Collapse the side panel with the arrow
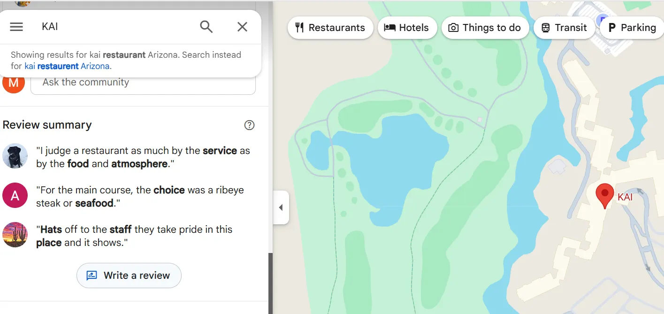The width and height of the screenshot is (664, 314). (x=281, y=207)
